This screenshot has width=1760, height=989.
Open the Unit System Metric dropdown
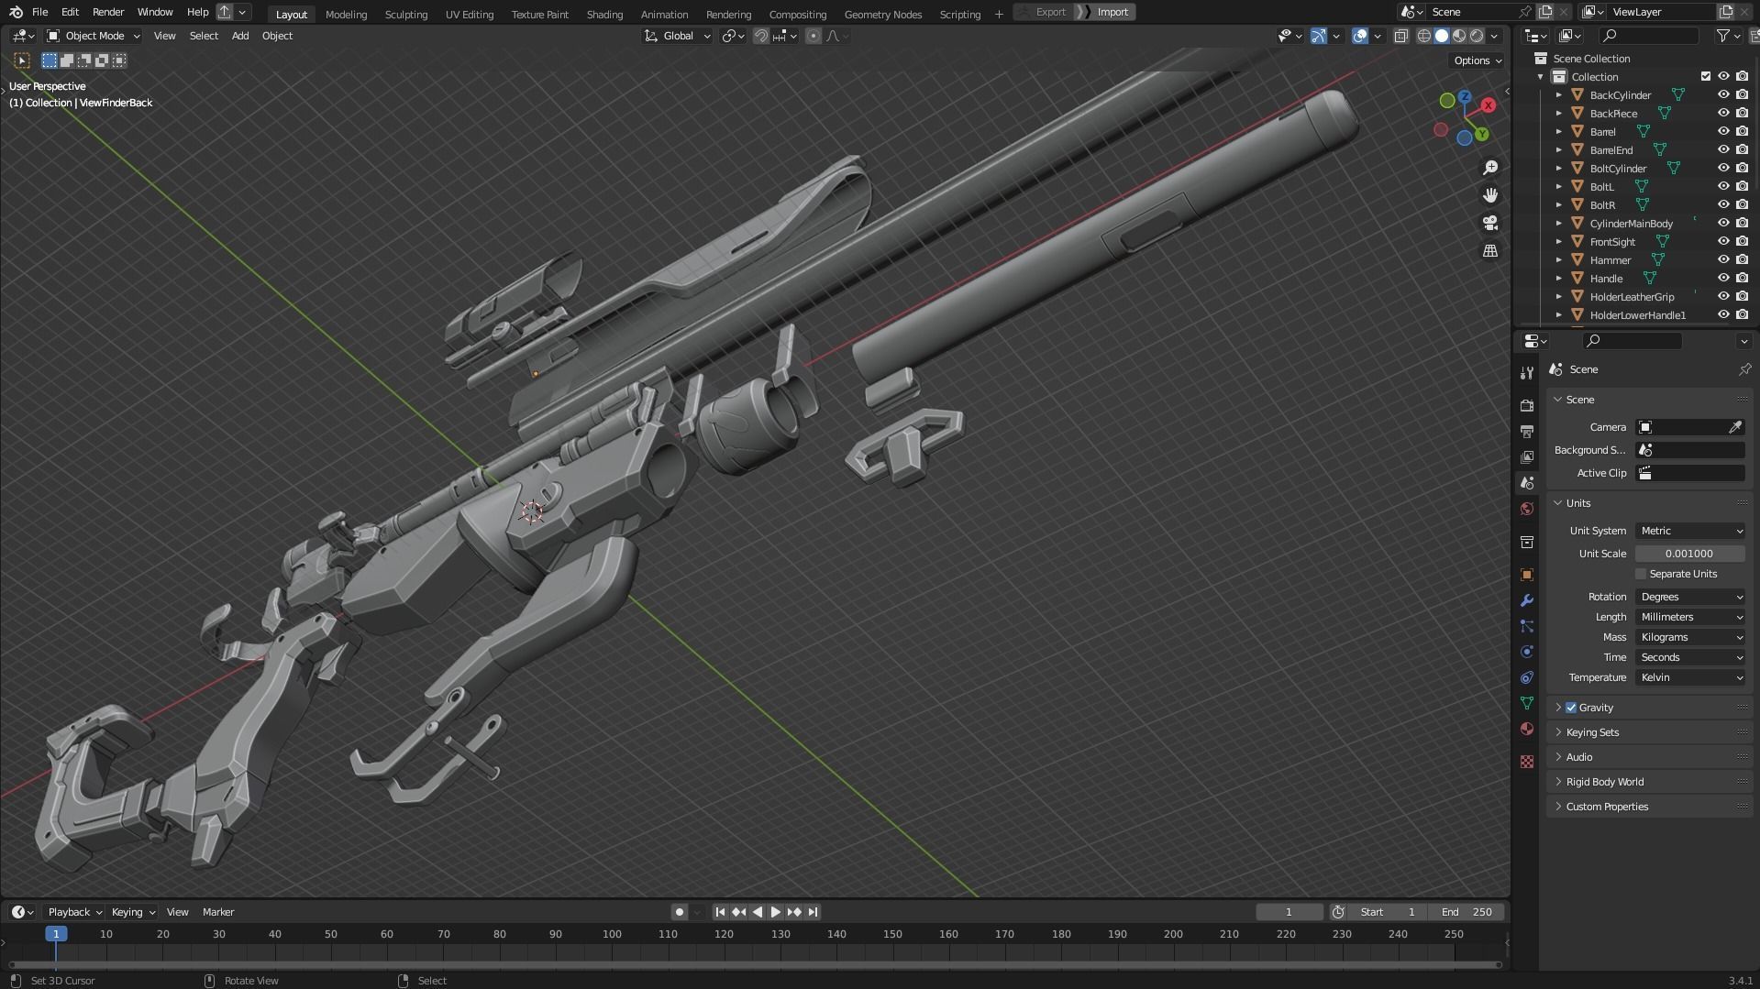(1690, 531)
